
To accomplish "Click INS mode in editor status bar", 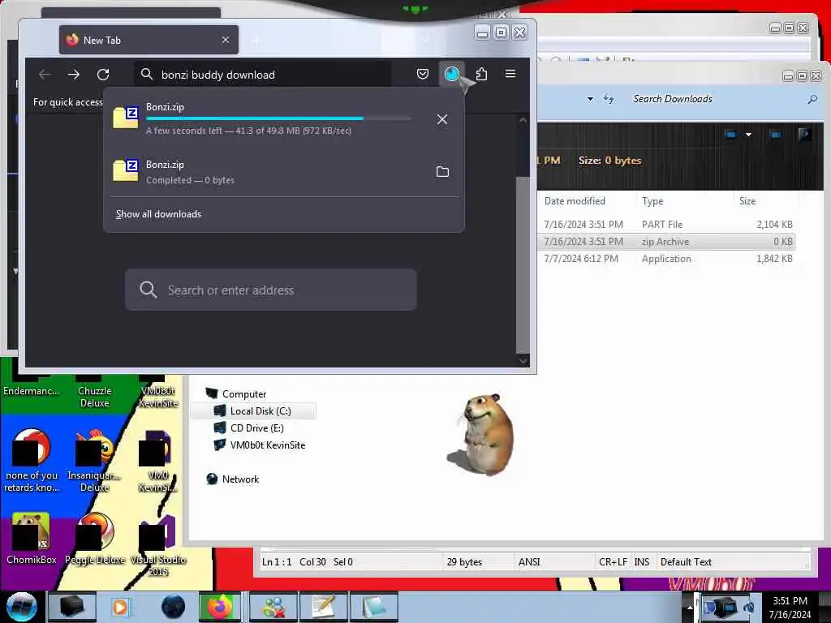I will tap(641, 561).
